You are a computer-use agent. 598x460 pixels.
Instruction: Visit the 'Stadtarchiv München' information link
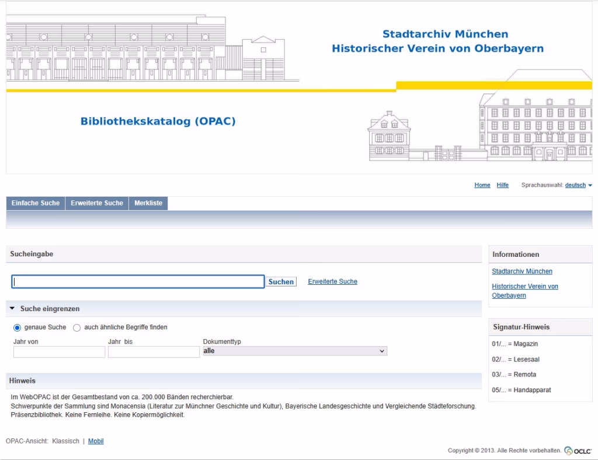tap(522, 271)
